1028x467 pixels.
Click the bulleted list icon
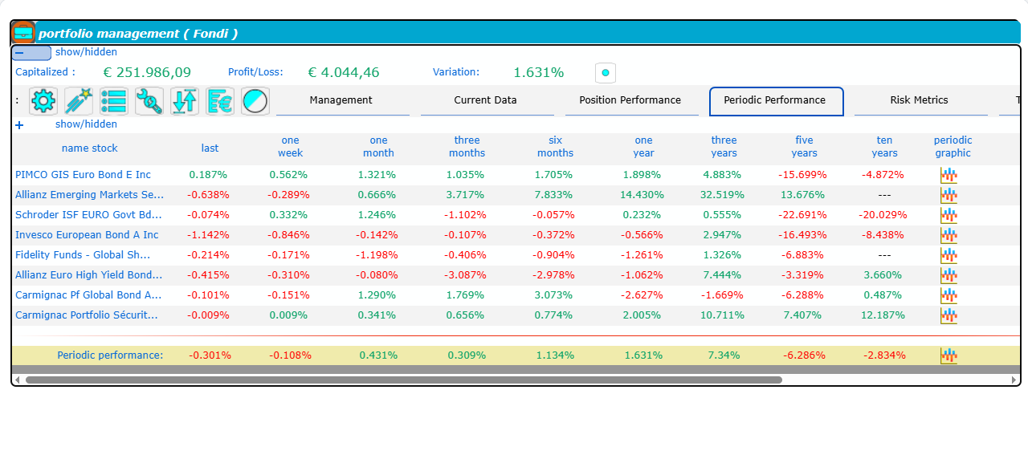[114, 101]
